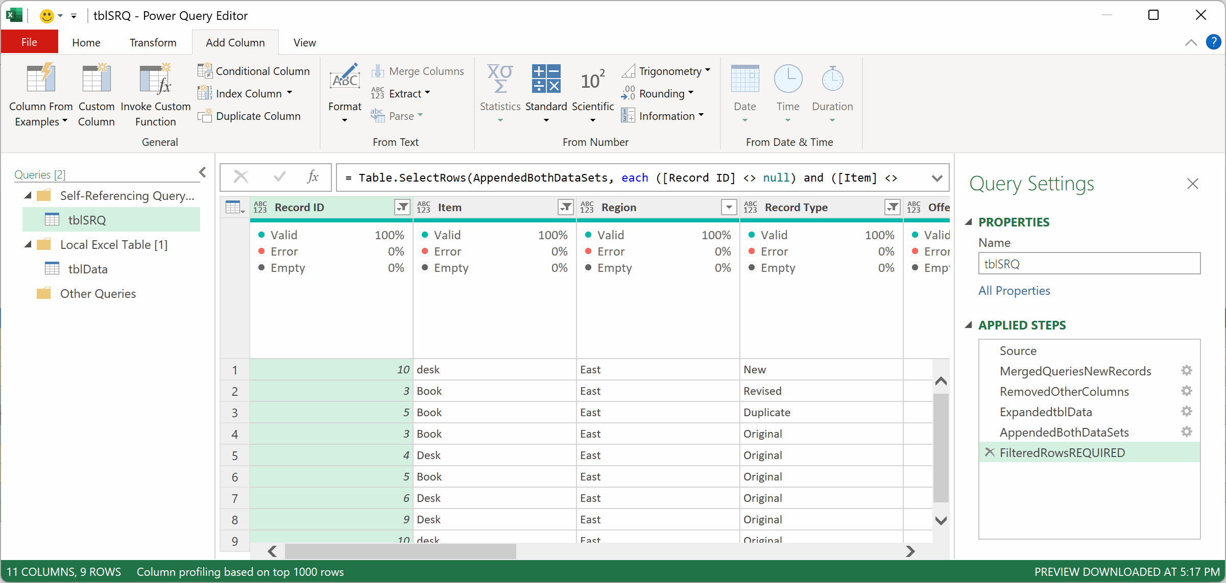Open Scientific number functions
The height and width of the screenshot is (583, 1226).
[x=593, y=93]
